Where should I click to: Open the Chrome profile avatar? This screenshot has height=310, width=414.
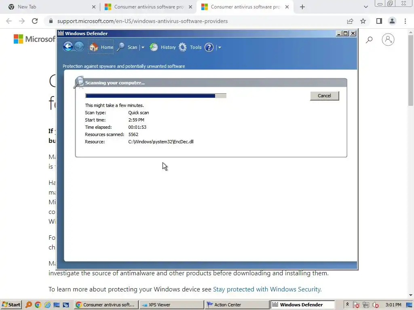coord(392,21)
